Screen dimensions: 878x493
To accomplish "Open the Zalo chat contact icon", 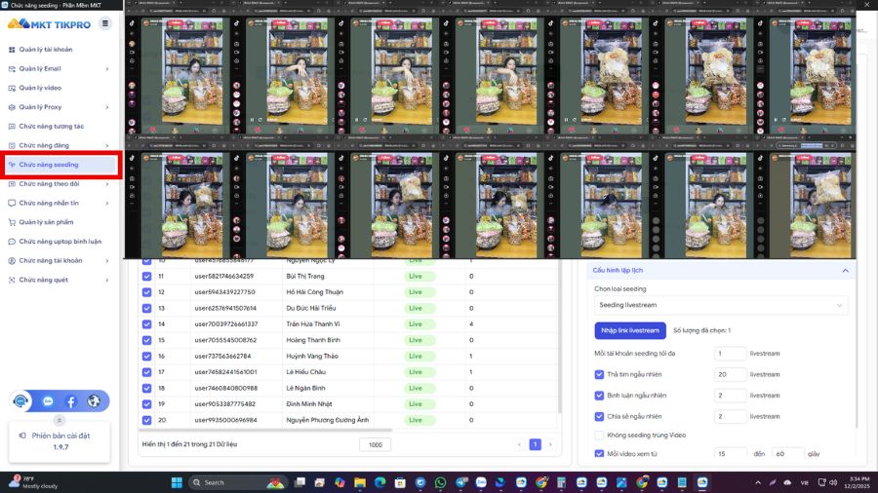I will [x=48, y=401].
